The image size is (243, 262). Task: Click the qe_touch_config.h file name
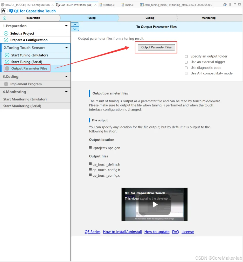point(106,170)
